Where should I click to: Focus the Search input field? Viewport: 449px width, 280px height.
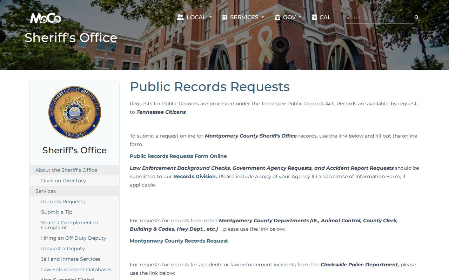point(379,17)
